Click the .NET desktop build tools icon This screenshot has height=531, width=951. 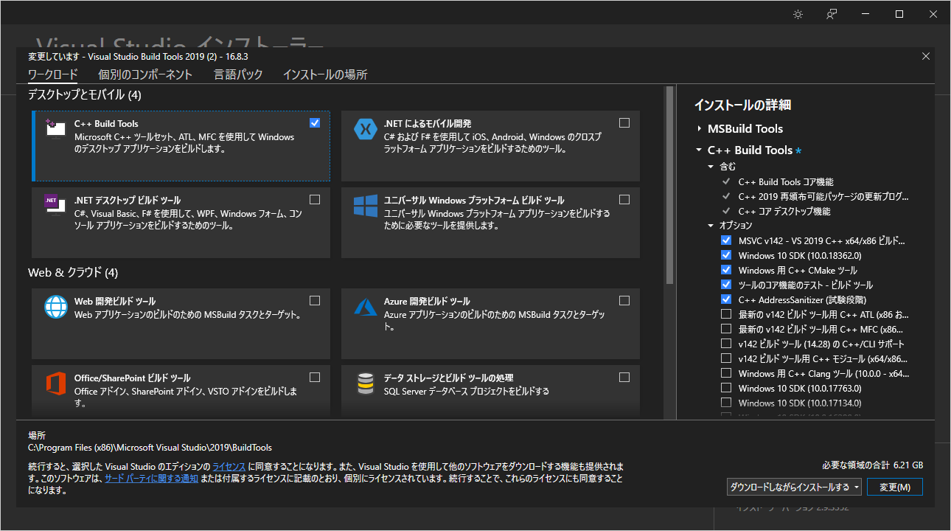pos(56,205)
